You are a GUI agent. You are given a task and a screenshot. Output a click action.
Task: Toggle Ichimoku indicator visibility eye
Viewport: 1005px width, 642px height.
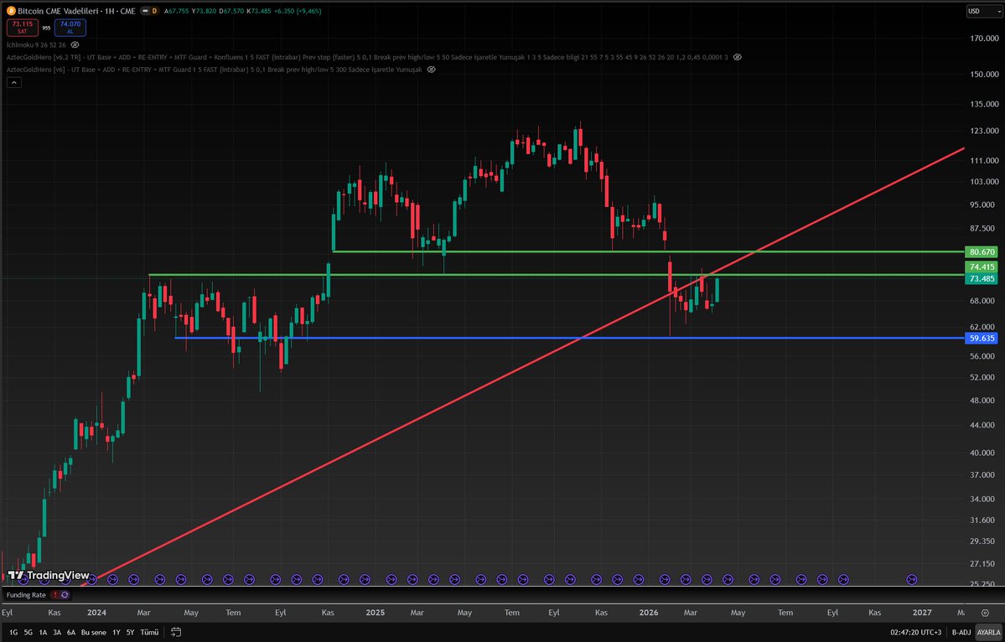pyautogui.click(x=75, y=44)
